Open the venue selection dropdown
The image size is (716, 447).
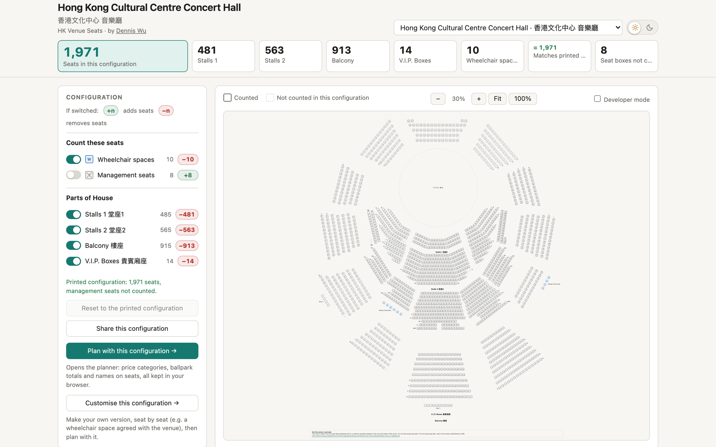508,28
